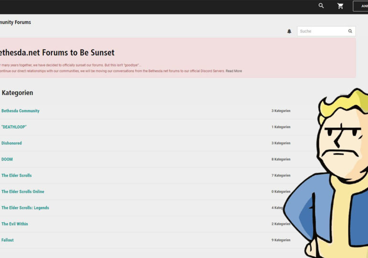The width and height of the screenshot is (368, 258).
Task: Click the notification bell icon
Action: [x=289, y=31]
